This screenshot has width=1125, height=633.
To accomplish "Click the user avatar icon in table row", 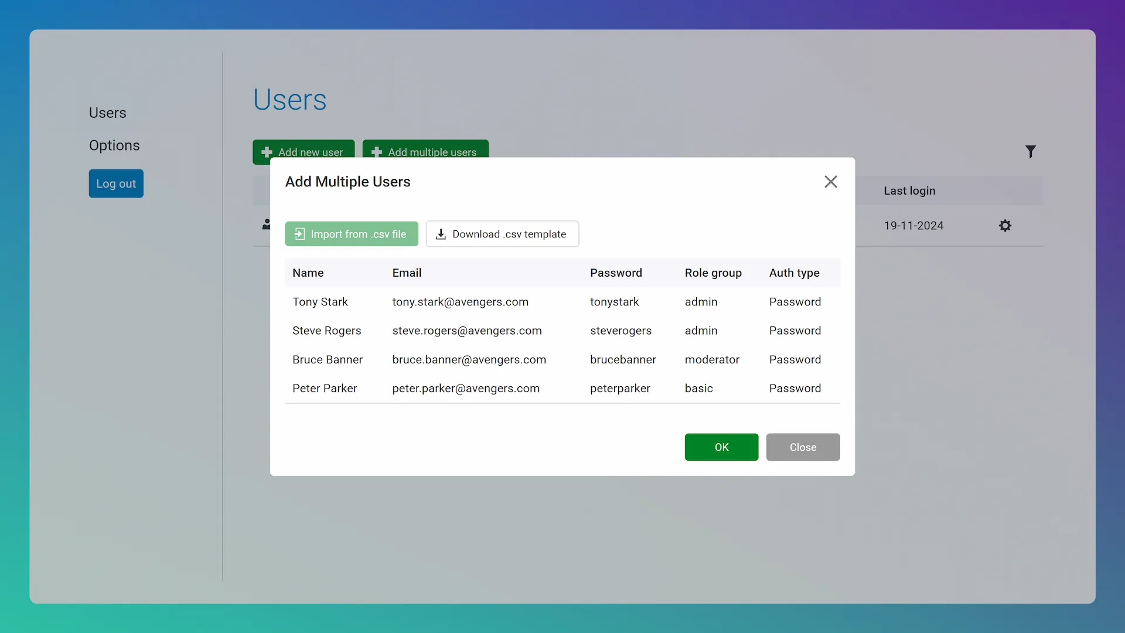I will (x=266, y=224).
